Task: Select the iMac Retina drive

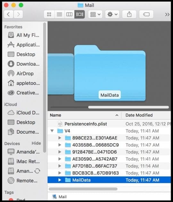Action: click(24, 161)
